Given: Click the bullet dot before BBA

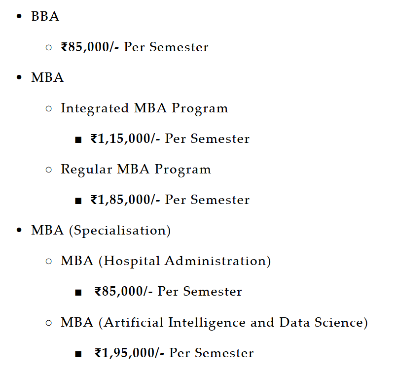Looking at the screenshot, I should click(x=19, y=17).
